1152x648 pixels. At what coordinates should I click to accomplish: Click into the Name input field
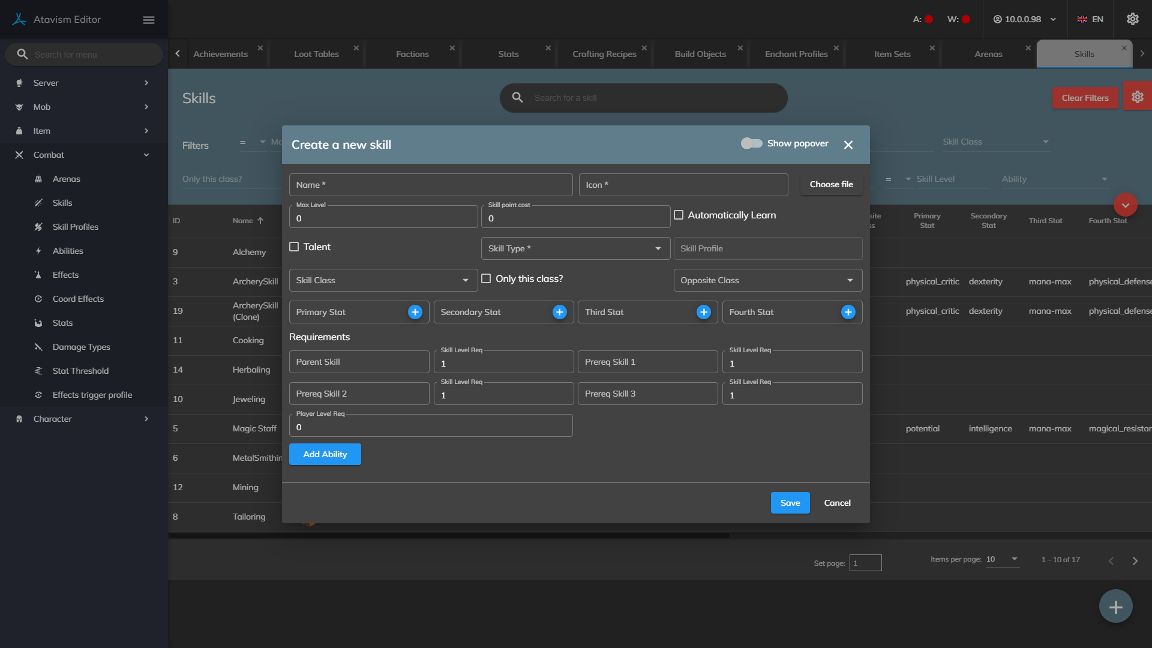click(x=430, y=185)
